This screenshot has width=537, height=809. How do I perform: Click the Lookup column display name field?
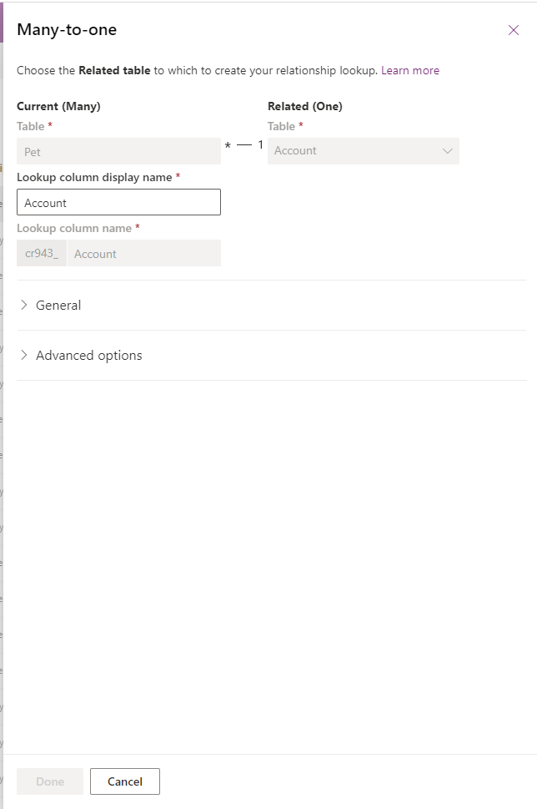coord(118,202)
